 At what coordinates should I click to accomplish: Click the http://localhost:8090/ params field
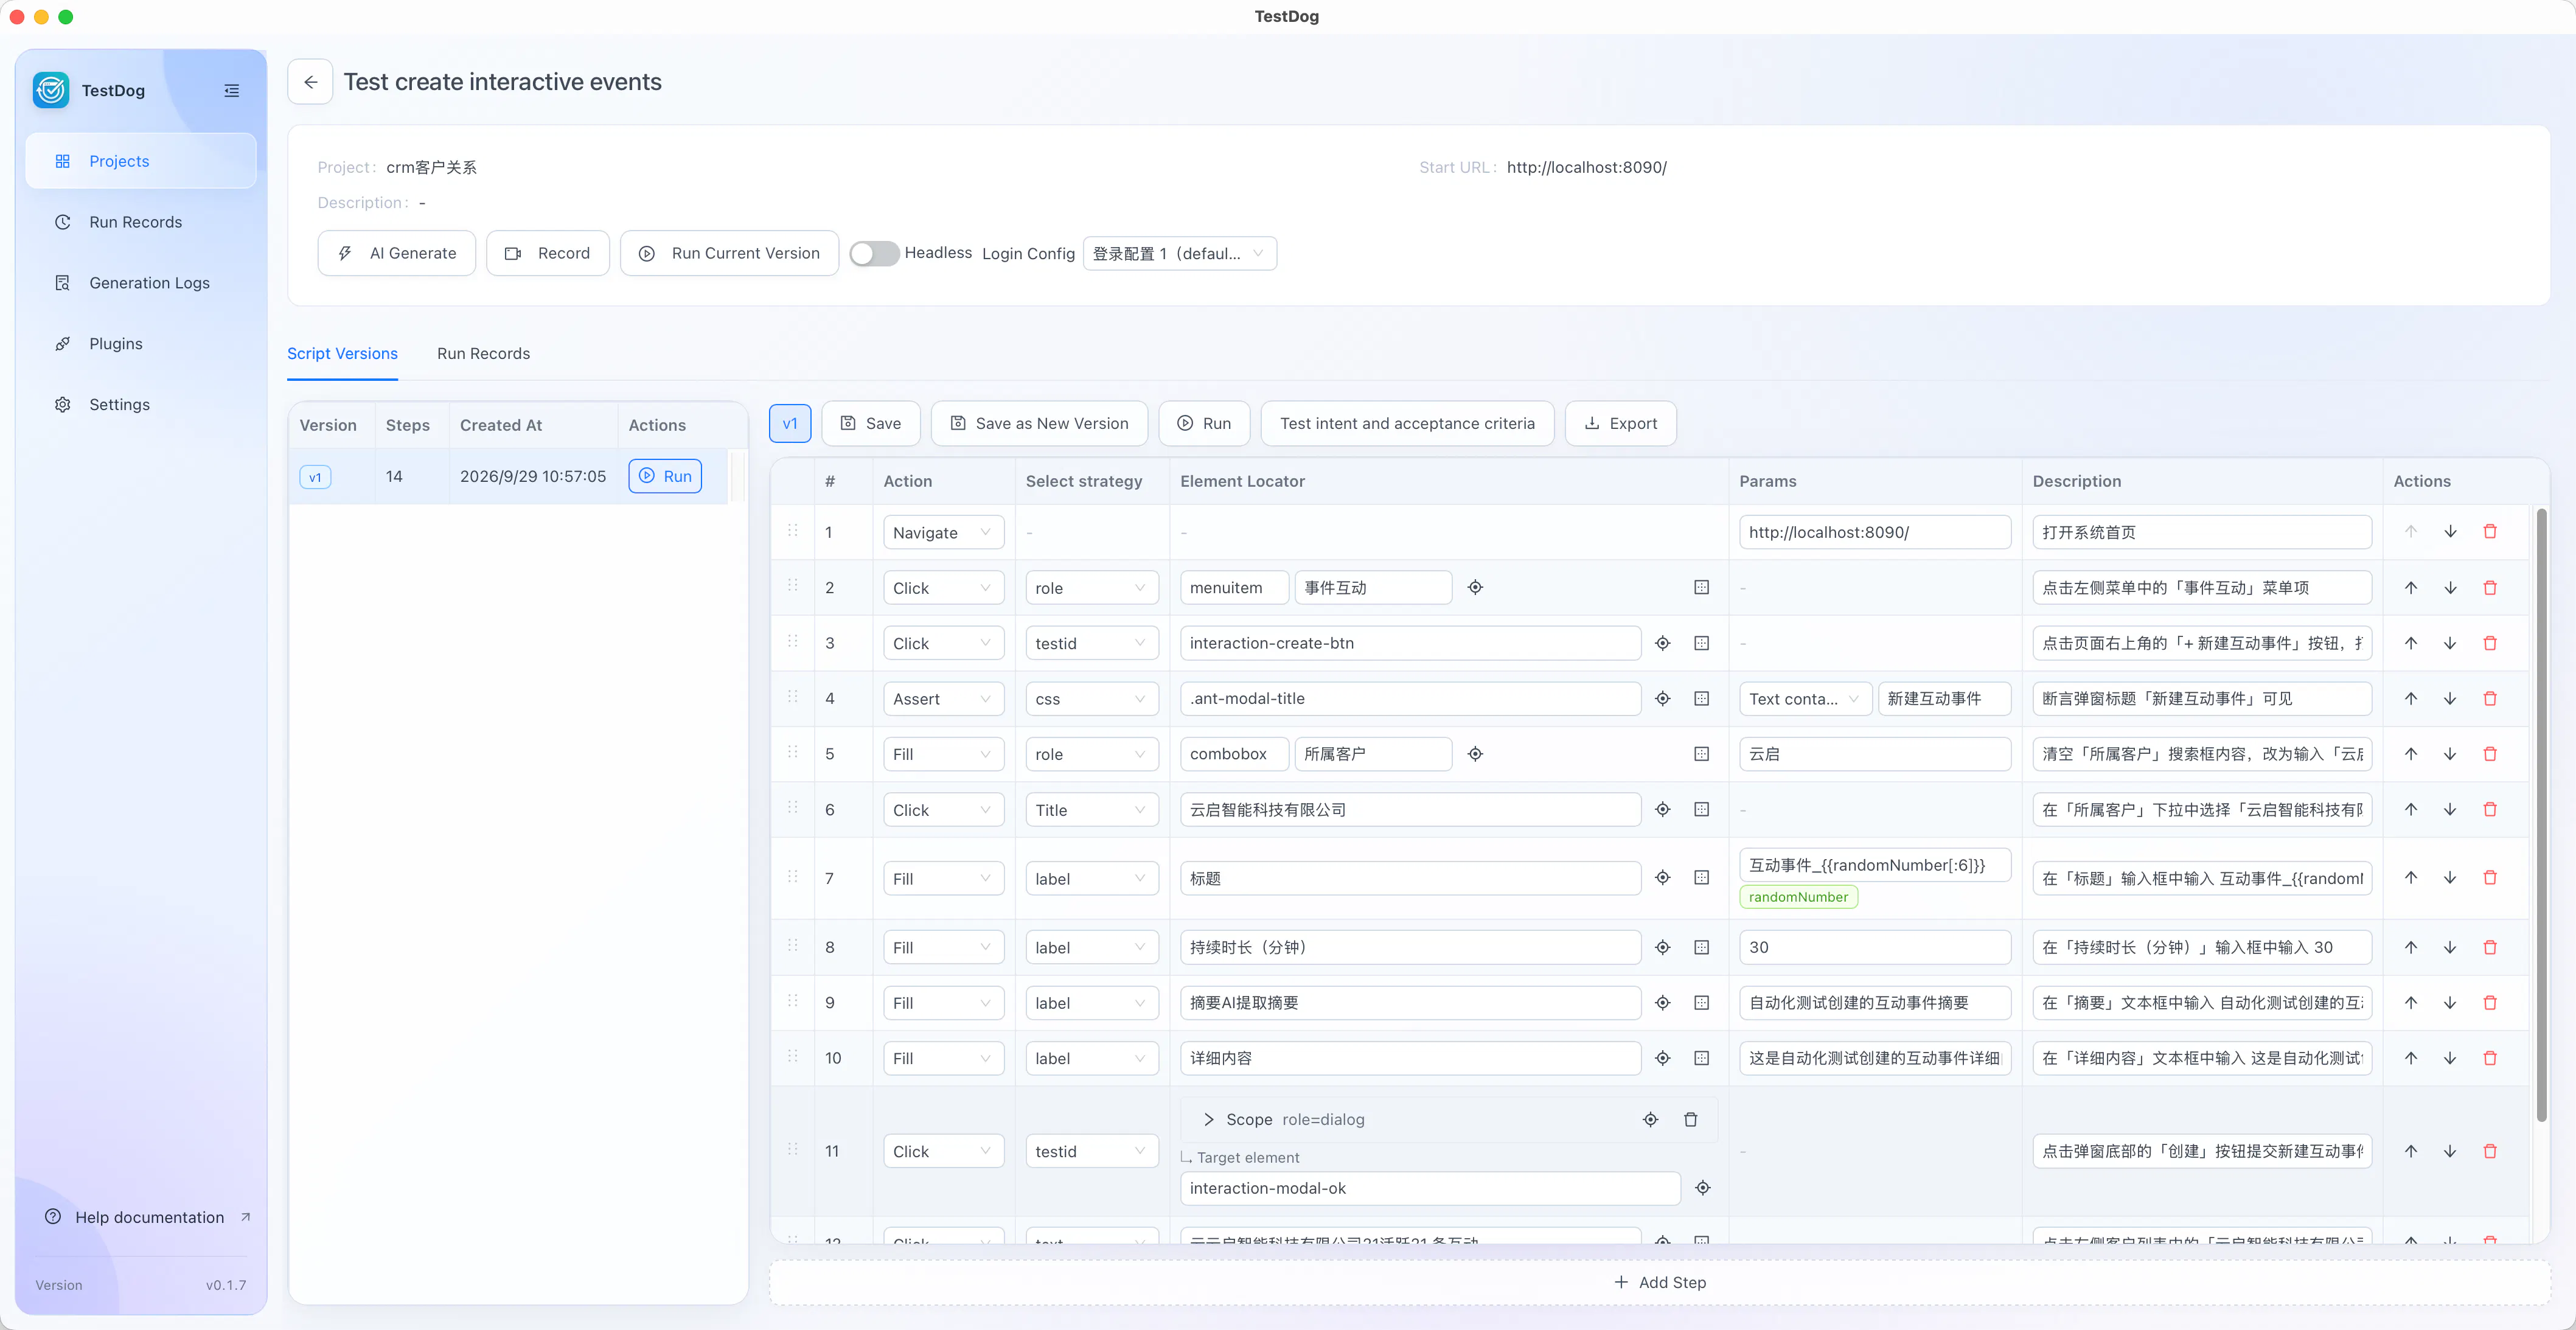point(1875,533)
